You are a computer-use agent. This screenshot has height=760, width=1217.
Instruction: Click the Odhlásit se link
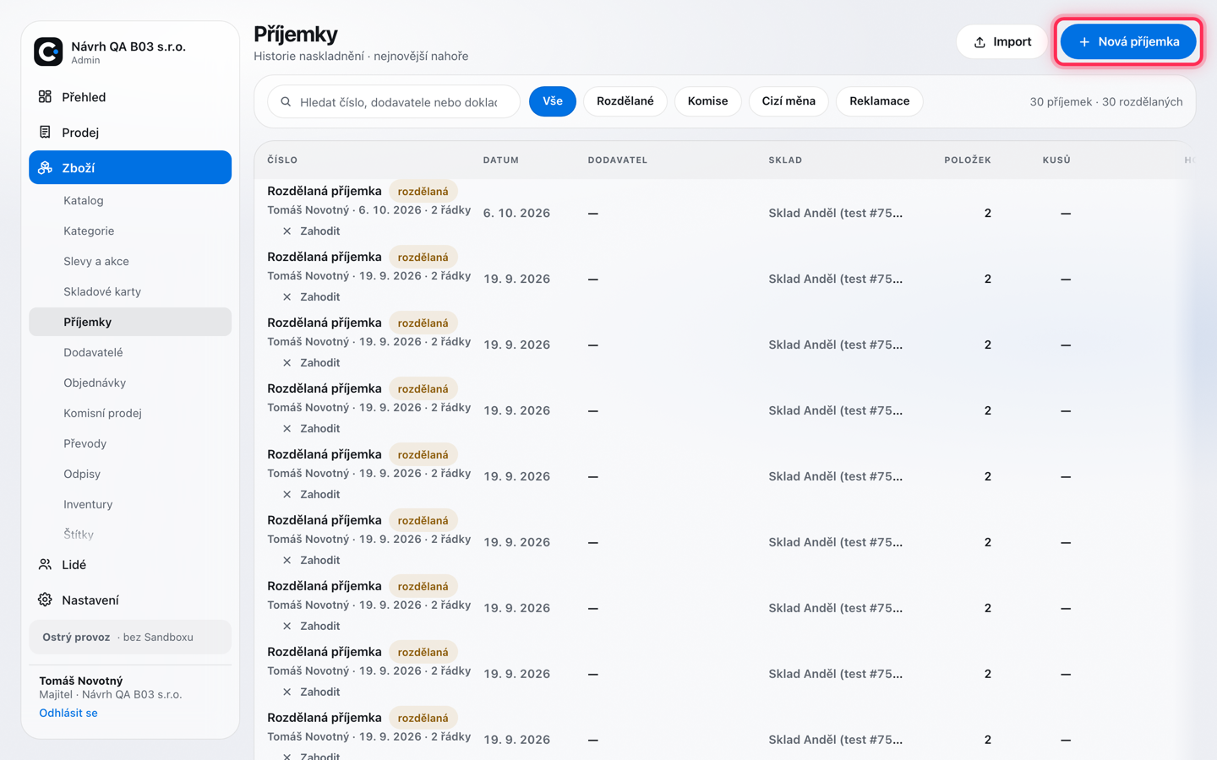tap(68, 713)
